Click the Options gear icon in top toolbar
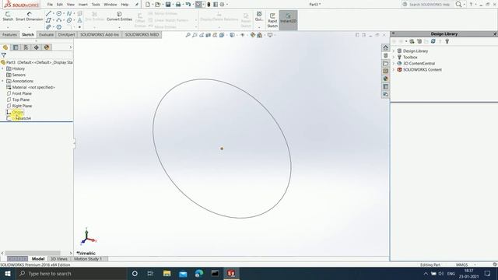This screenshot has height=280, width=498. tap(223, 5)
